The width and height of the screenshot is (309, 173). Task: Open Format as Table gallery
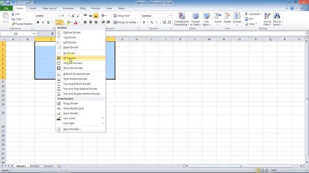tap(196, 19)
